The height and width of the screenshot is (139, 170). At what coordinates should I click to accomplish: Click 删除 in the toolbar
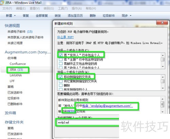[x=93, y=16]
